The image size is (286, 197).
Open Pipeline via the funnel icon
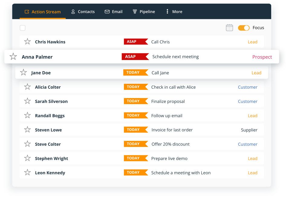[x=134, y=11]
